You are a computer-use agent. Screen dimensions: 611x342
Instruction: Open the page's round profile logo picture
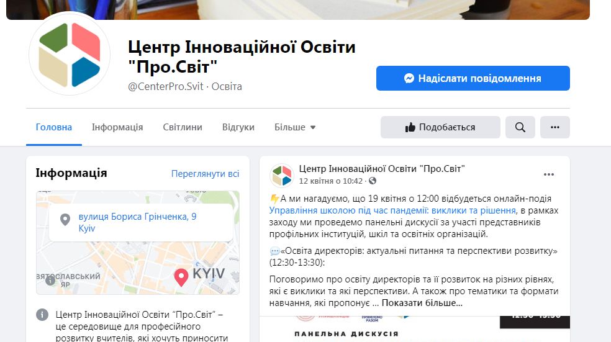(70, 54)
